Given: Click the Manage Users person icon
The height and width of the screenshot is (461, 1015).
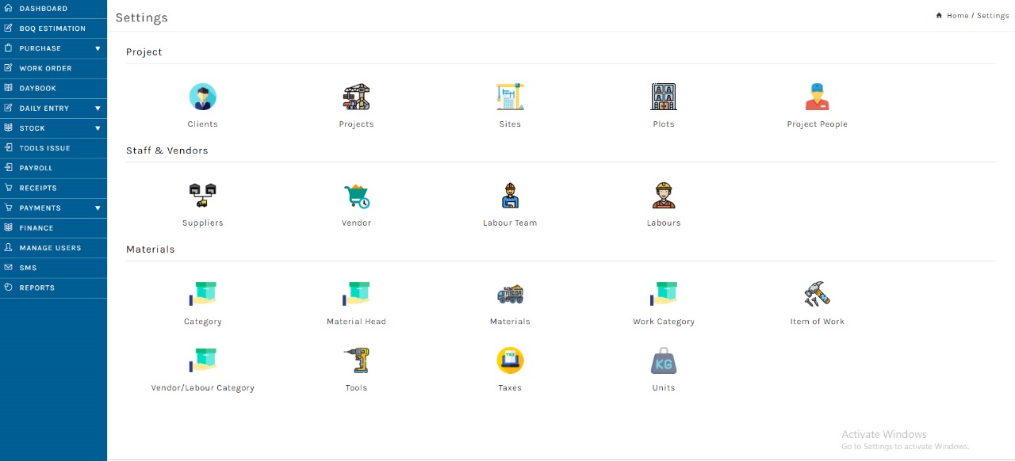Looking at the screenshot, I should click(8, 248).
